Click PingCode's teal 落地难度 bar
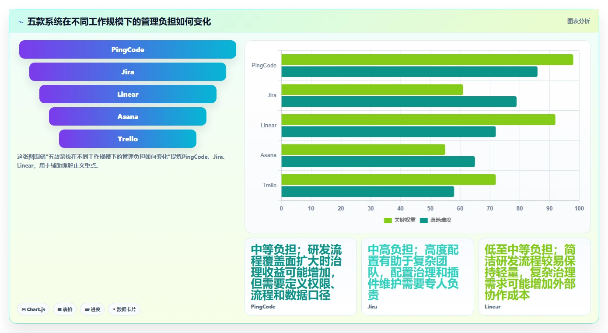This screenshot has height=333, width=608. (409, 72)
